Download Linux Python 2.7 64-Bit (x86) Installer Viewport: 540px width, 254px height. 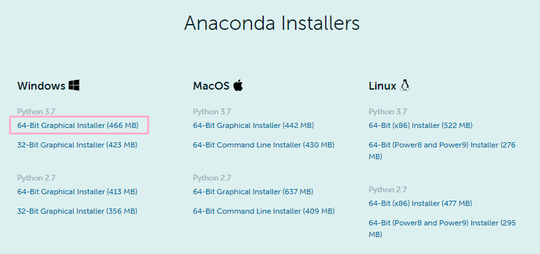click(420, 203)
